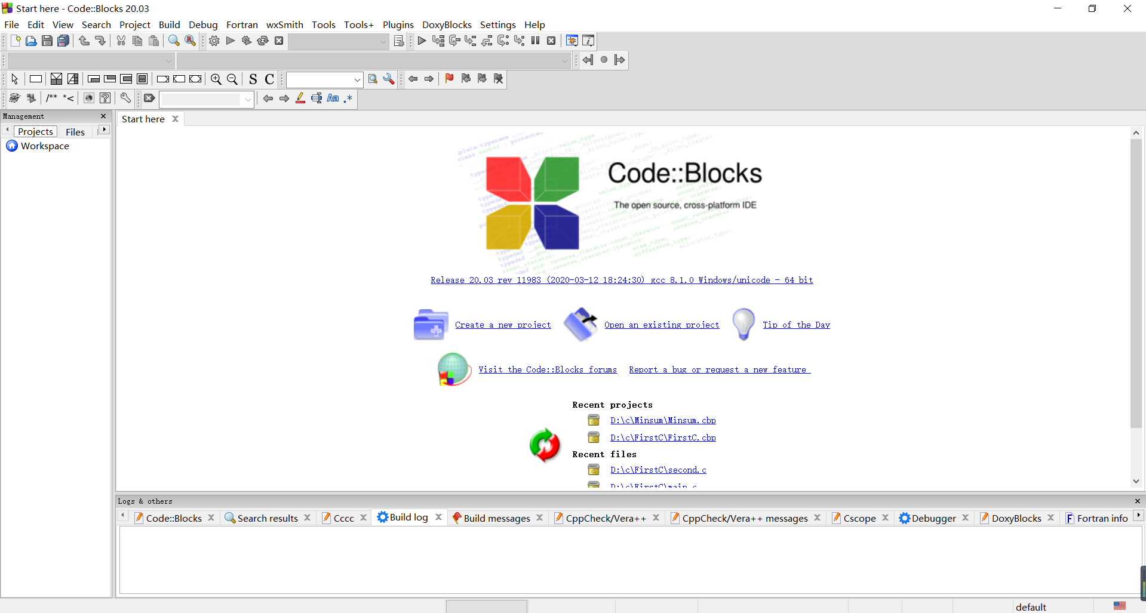Click the Open file folder icon

point(31,41)
